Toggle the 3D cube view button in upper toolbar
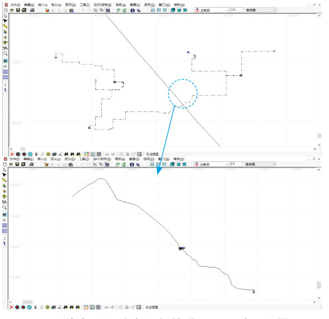Screen dimensions: 329x319 tap(173, 10)
